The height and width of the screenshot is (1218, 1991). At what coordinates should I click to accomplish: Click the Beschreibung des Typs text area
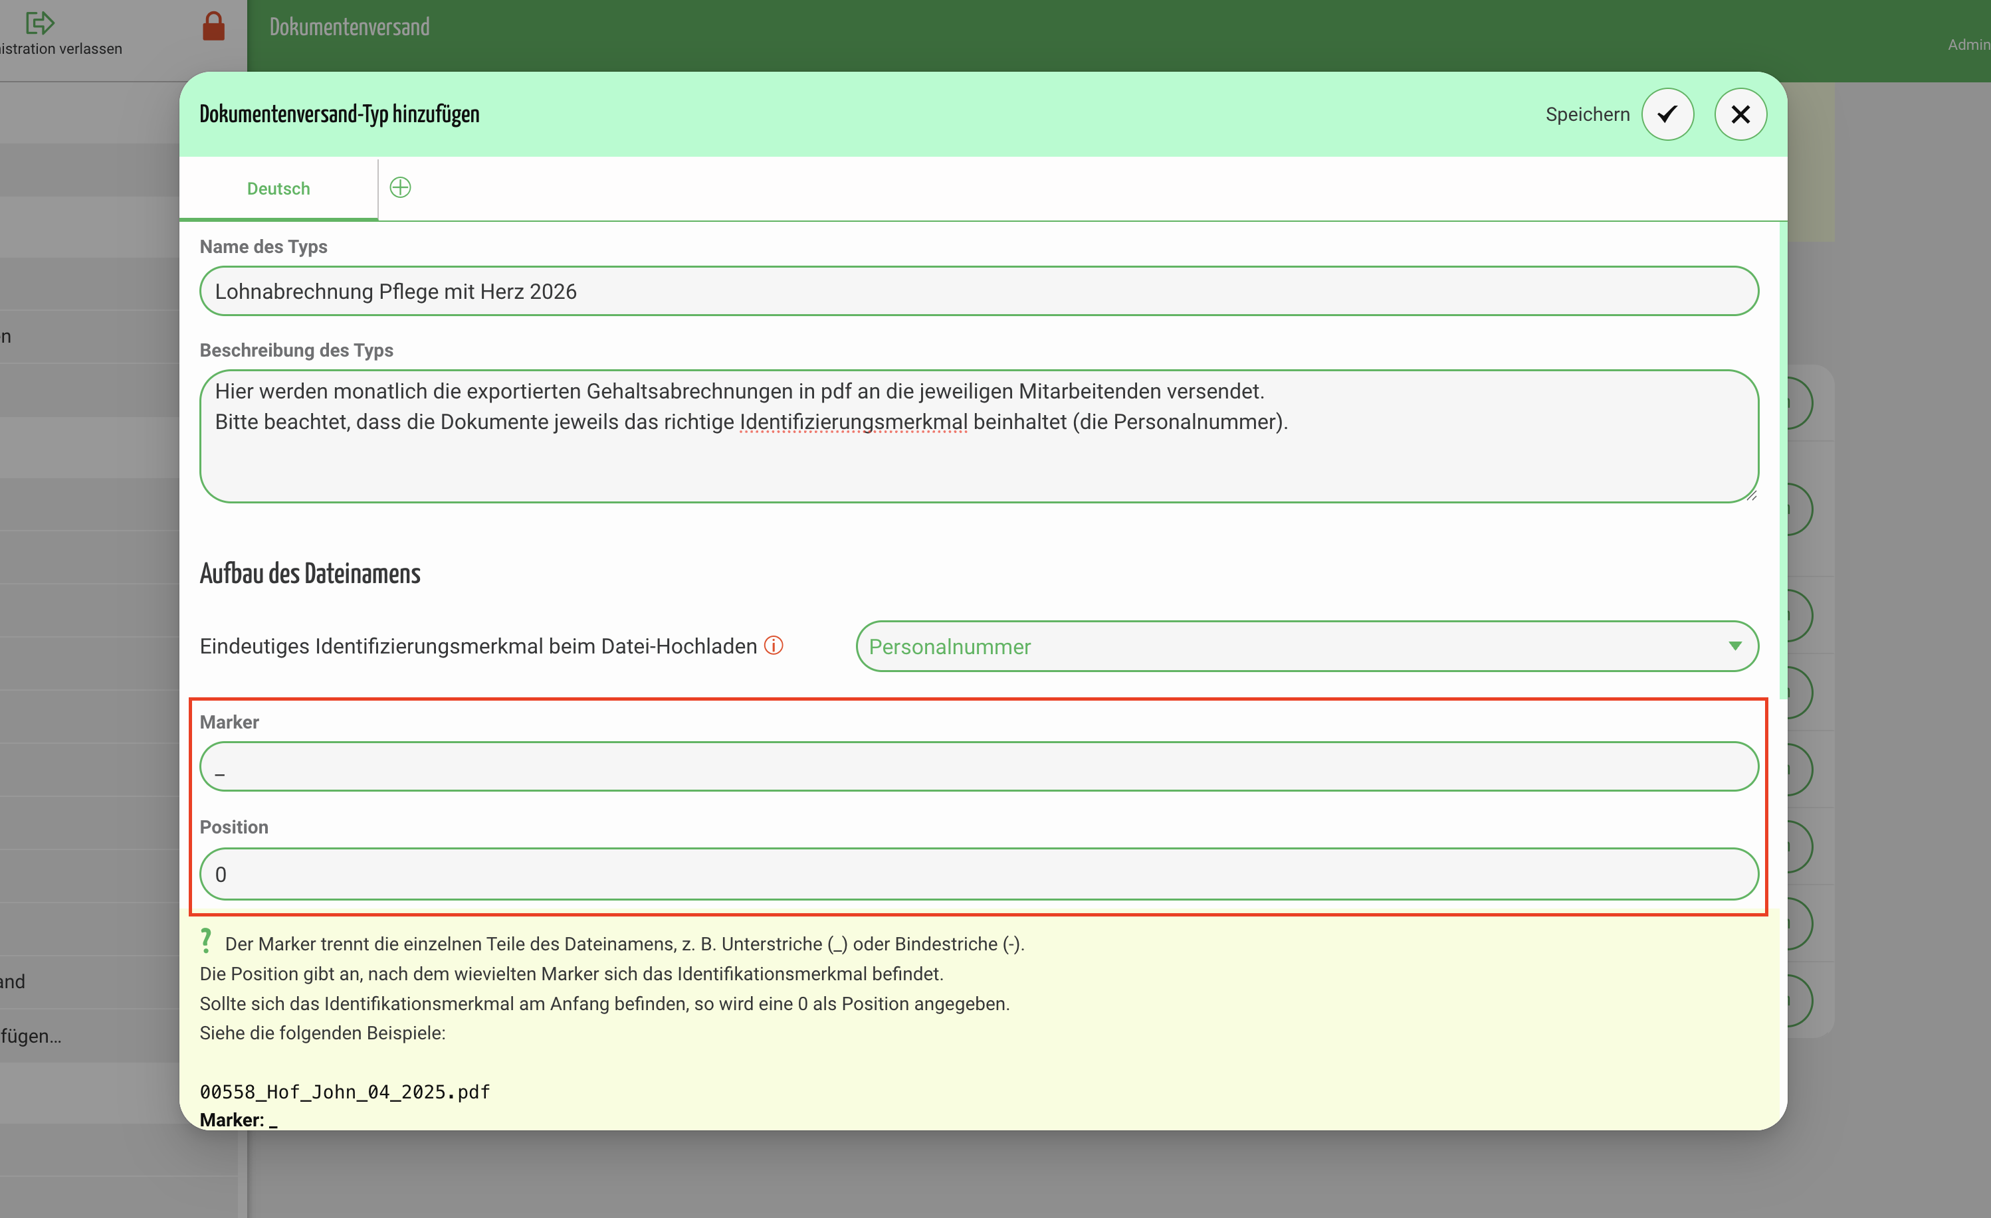click(978, 436)
